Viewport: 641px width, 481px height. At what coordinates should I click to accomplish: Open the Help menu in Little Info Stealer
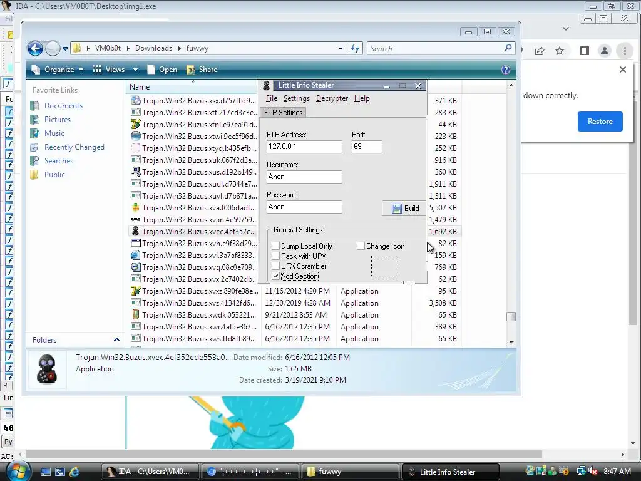click(362, 98)
